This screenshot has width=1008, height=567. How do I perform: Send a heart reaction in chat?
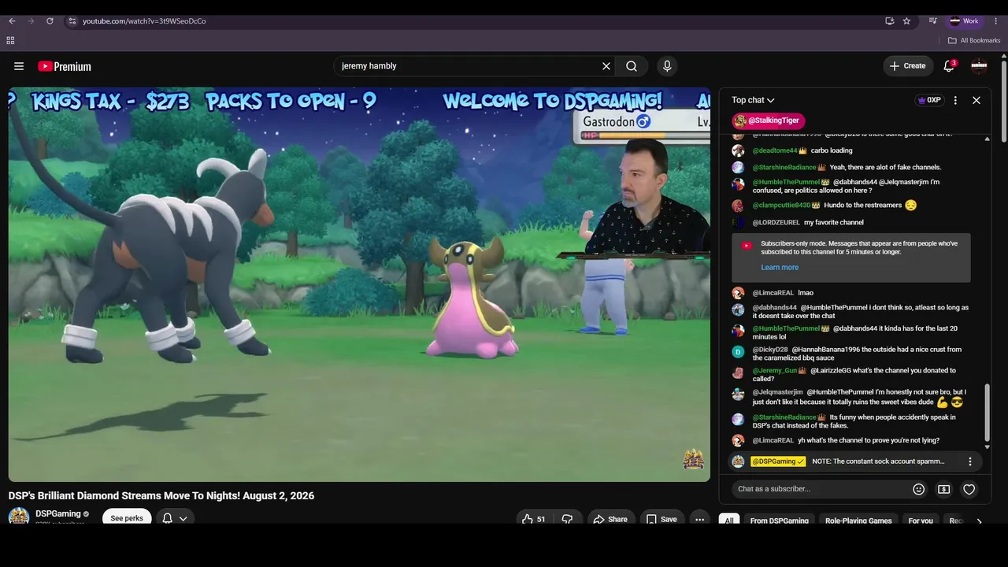click(x=969, y=489)
